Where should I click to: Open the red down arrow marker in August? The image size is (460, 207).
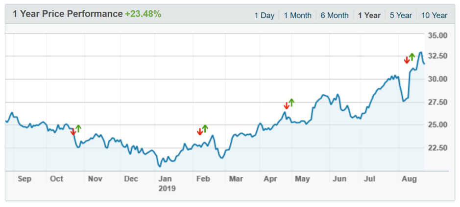coord(407,60)
